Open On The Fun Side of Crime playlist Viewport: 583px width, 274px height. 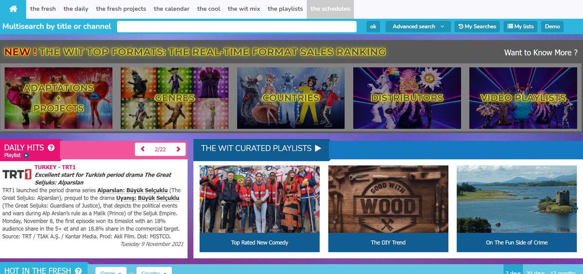point(516,209)
